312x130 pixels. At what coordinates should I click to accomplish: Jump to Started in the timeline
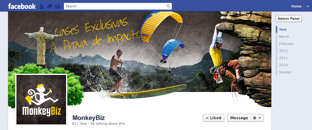coord(285,72)
